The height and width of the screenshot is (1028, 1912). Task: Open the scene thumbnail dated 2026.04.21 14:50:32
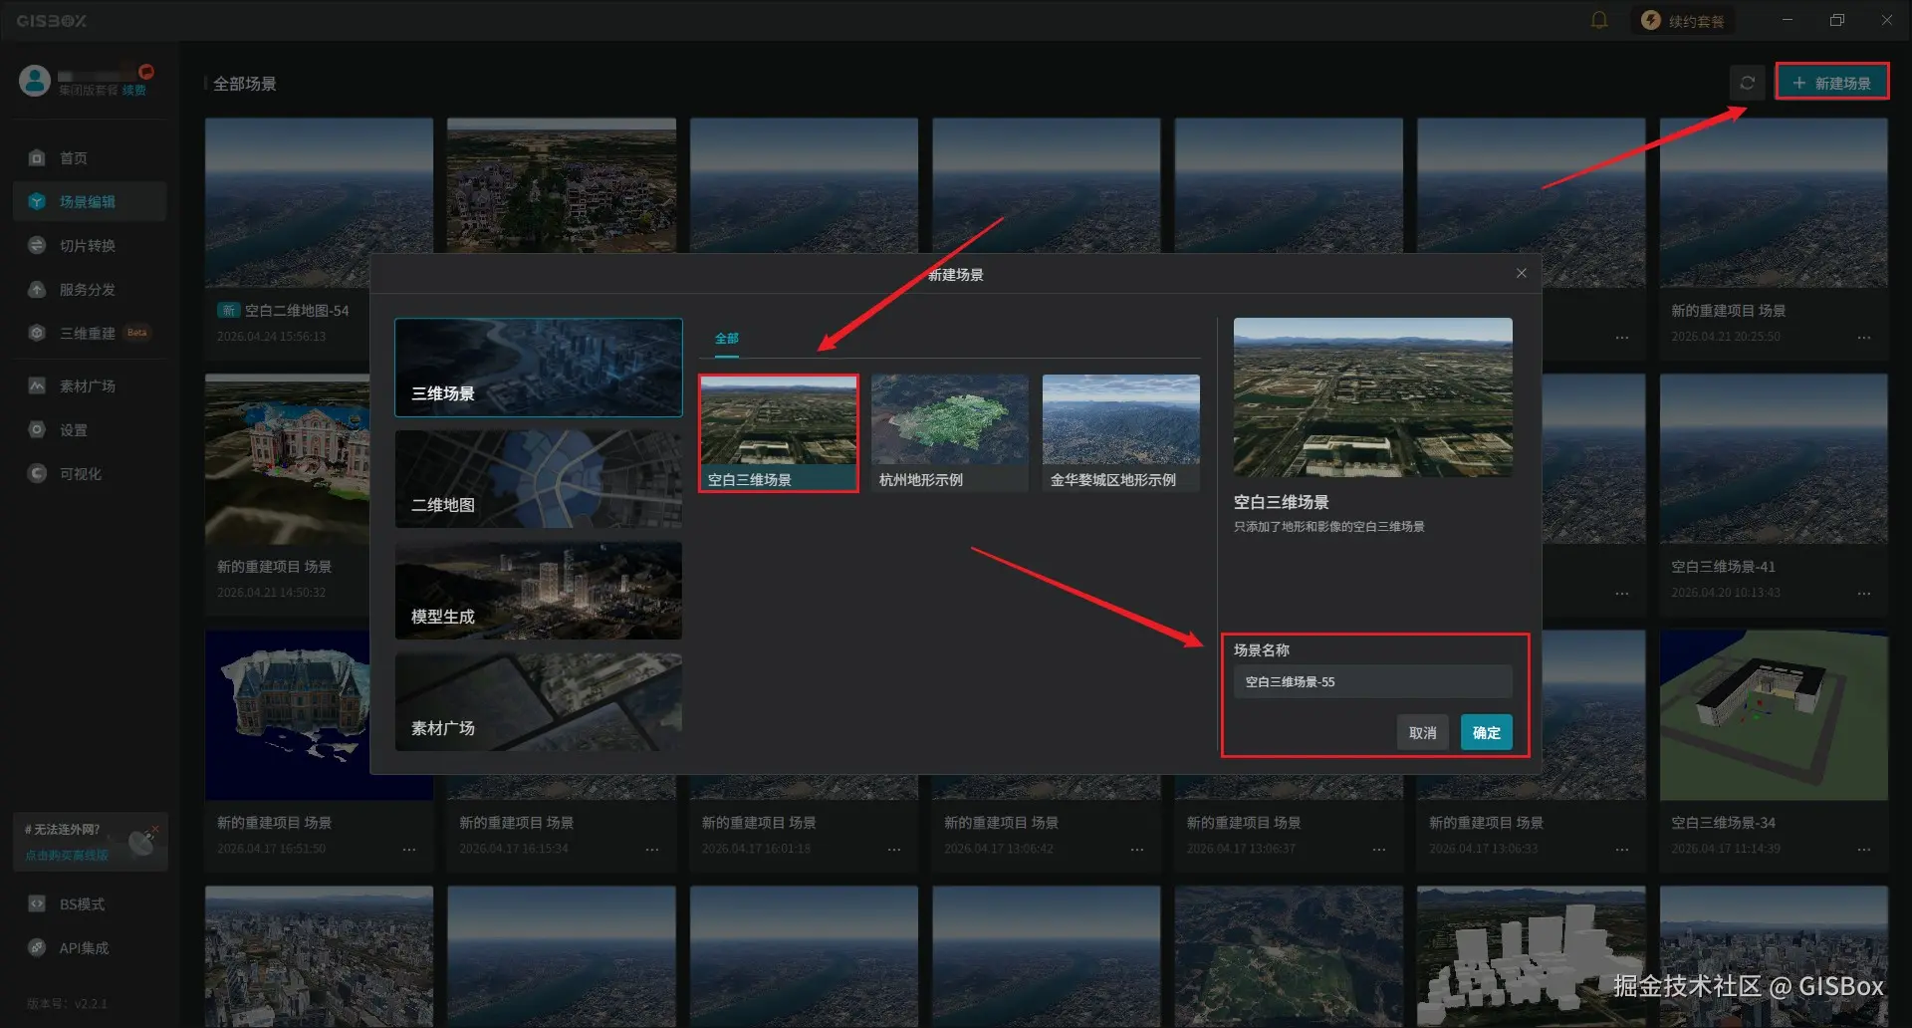tap(288, 459)
